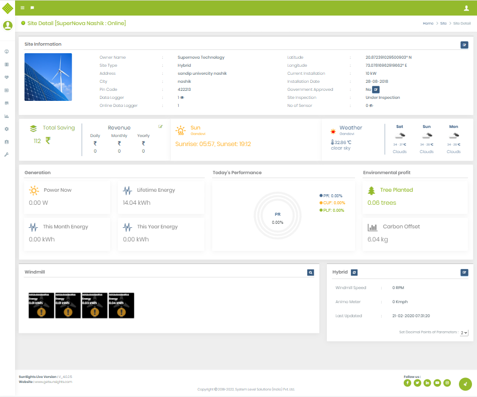Open Site from the breadcrumb trail

point(443,23)
